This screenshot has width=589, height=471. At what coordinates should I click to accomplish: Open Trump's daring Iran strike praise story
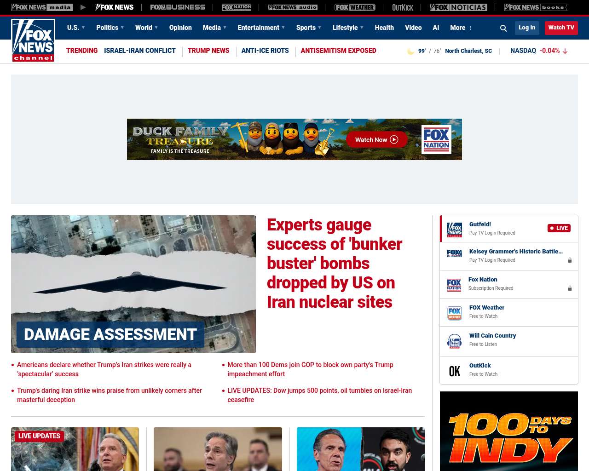coord(110,395)
